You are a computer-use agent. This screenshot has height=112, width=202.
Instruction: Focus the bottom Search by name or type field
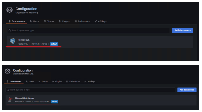click(x=90, y=90)
